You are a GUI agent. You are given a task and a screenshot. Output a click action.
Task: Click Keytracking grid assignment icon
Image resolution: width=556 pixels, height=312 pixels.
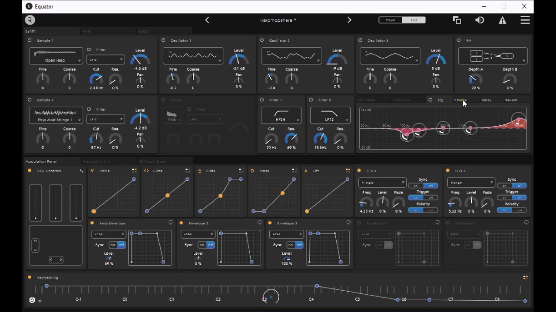[526, 277]
